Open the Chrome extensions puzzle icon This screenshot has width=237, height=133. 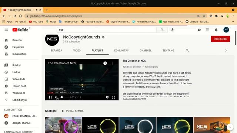(216, 16)
